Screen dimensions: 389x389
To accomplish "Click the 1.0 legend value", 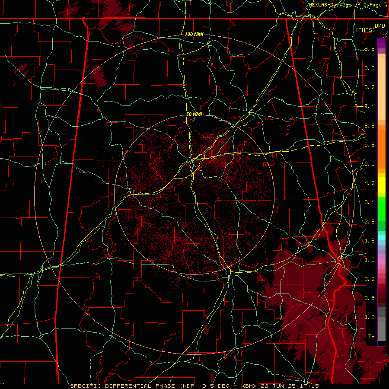I will [370, 260].
